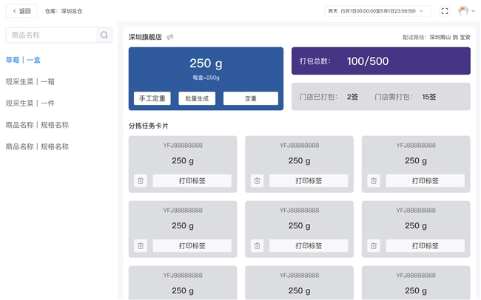
Task: Select 现采生菜 | 一箱 in product list
Action: pyautogui.click(x=30, y=81)
